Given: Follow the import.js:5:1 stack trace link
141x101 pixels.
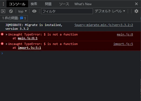Looking at the screenshot, I should click(x=29, y=48).
